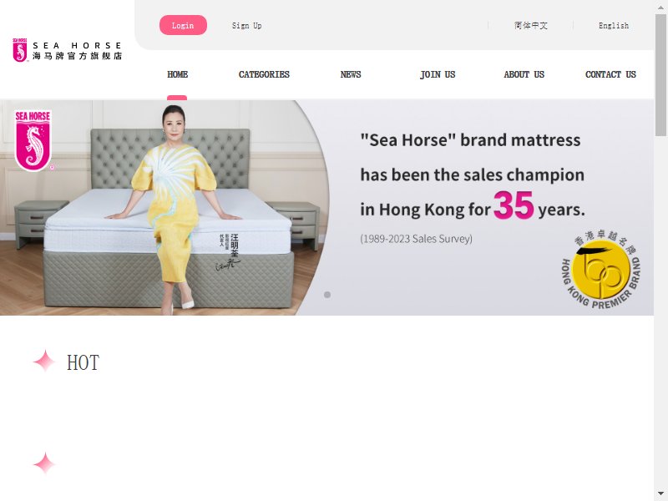The width and height of the screenshot is (668, 501).
Task: Click the Sign Up link
Action: (246, 26)
